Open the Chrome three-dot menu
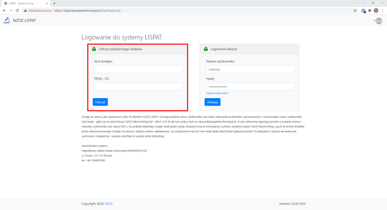387x210 pixels. coord(382,10)
